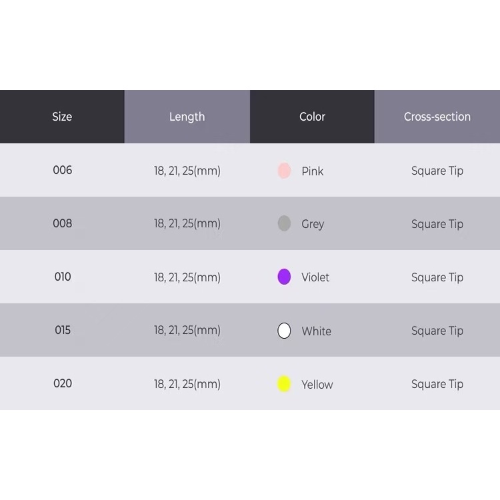Click the Size column header
The height and width of the screenshot is (500, 500).
62,117
